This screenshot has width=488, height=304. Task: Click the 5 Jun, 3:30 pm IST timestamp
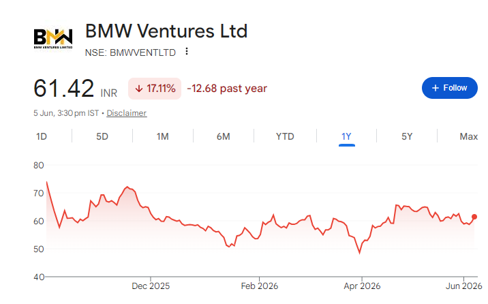click(x=66, y=113)
